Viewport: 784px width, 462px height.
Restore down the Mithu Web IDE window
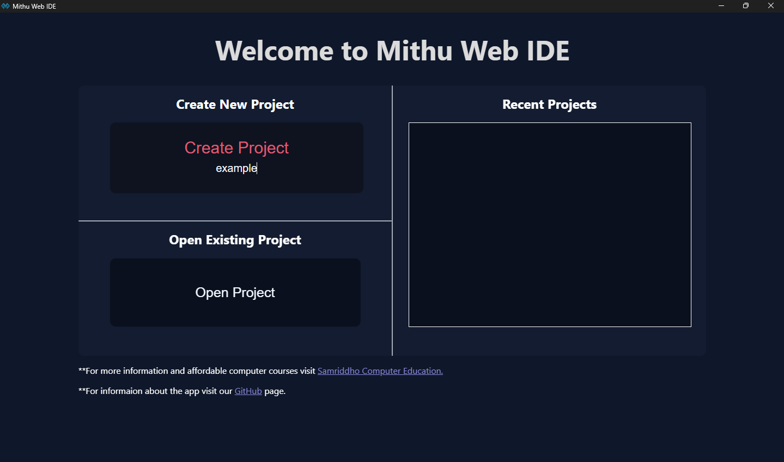click(746, 6)
